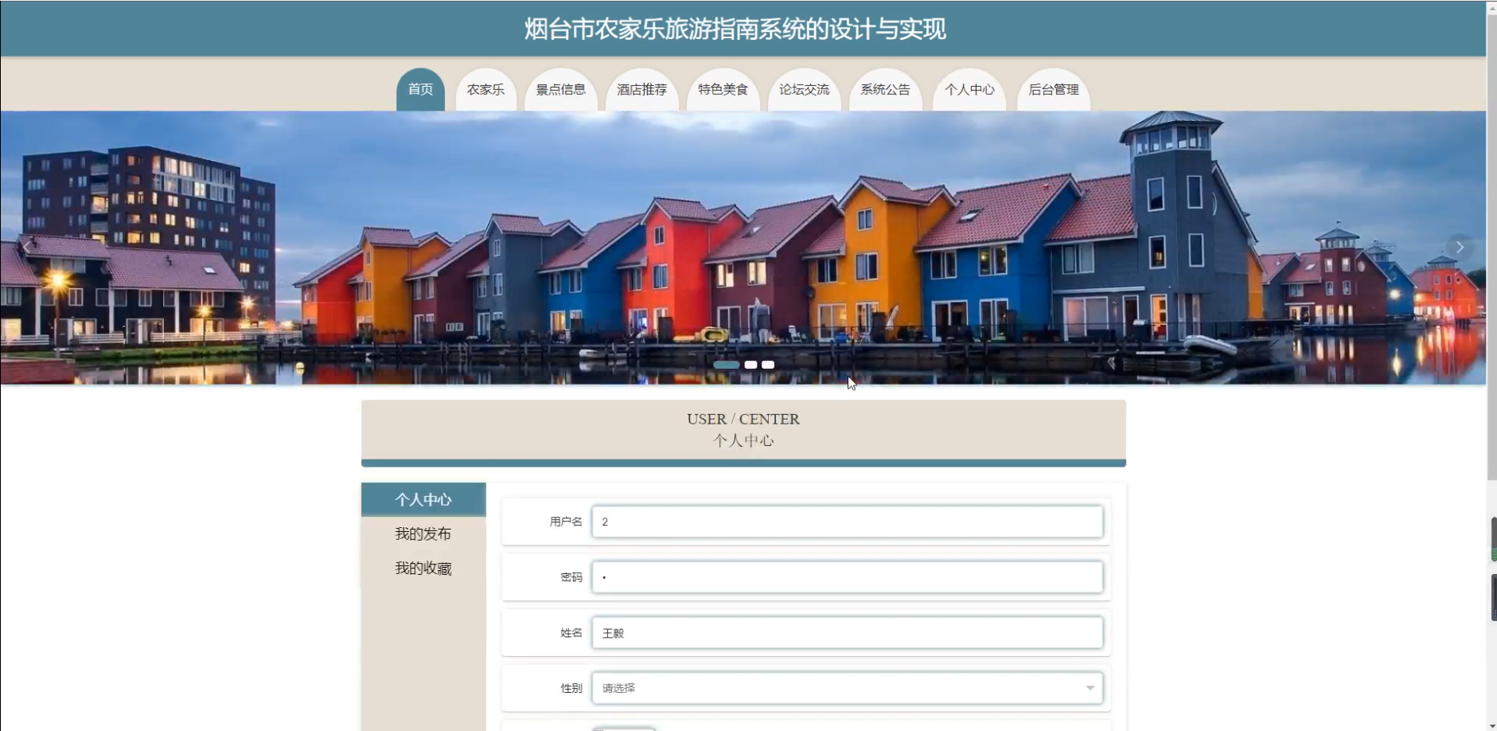Screen dimensions: 1497x731
Task: Select the third carousel indicator dot
Action: (x=768, y=365)
